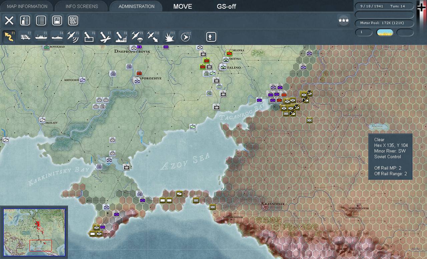Select the F10 air transfer mode
The image size is (427, 259).
pos(153,37)
